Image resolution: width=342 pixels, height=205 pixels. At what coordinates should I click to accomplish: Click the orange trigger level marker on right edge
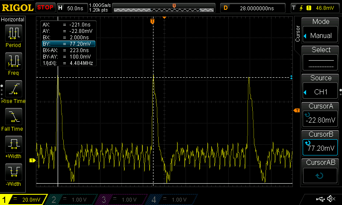click(296, 111)
